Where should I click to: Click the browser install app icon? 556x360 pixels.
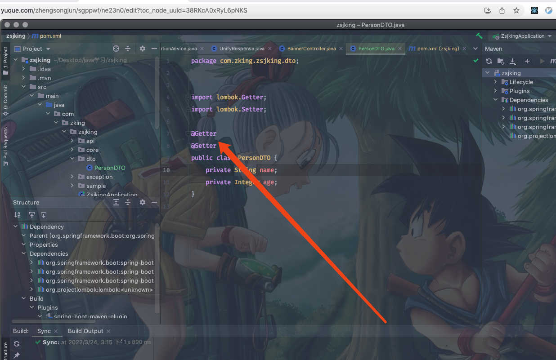(x=487, y=10)
